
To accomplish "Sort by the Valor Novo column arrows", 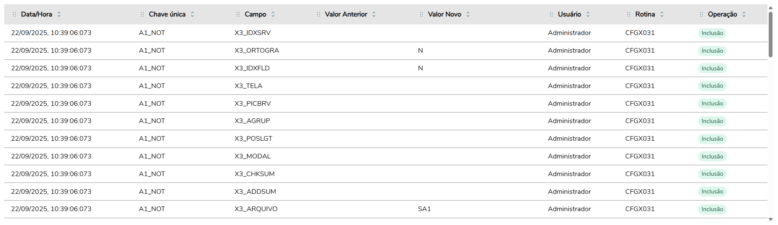I will click(468, 14).
